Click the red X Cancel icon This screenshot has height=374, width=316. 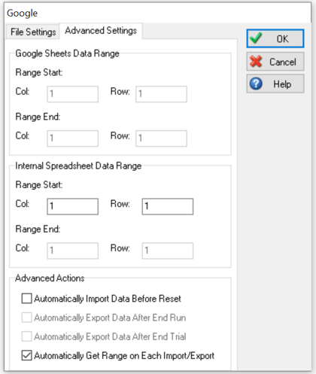pyautogui.click(x=256, y=62)
